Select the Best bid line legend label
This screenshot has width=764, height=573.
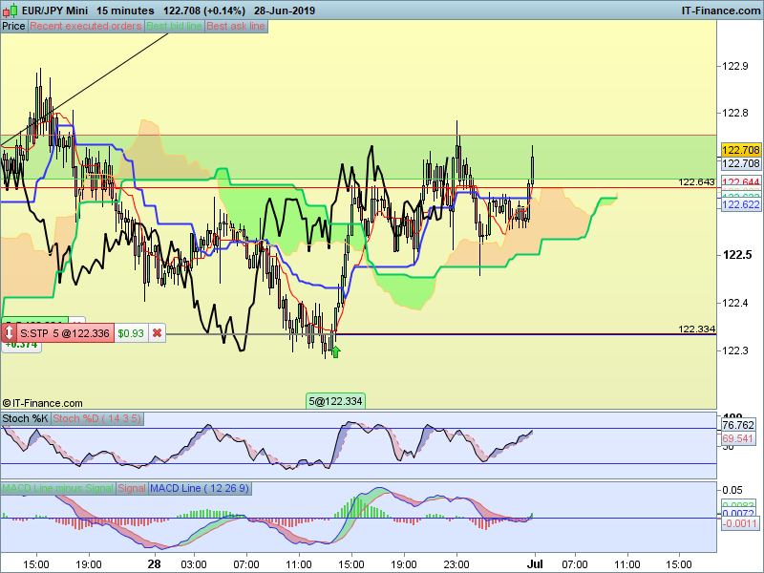click(174, 27)
